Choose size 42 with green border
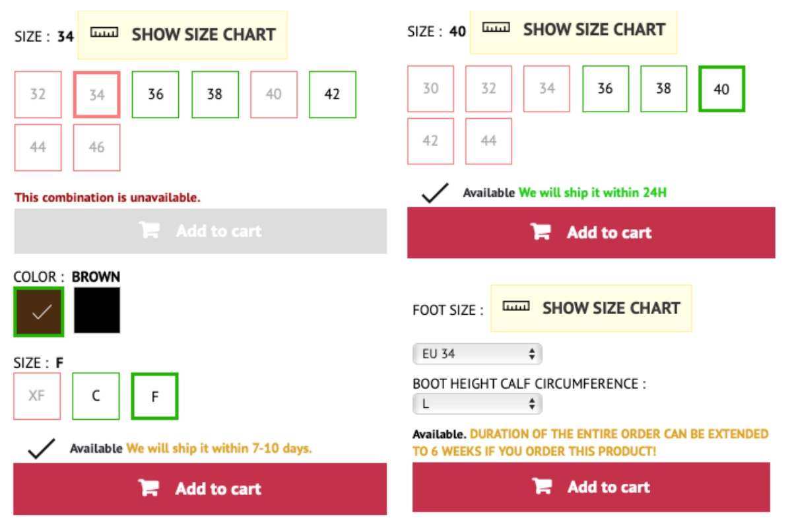Viewport: 792px width, 528px height. click(x=333, y=94)
